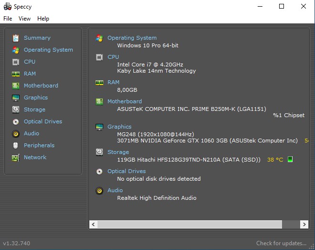Click the v1.32.740 version label
315x250 pixels.
16,243
